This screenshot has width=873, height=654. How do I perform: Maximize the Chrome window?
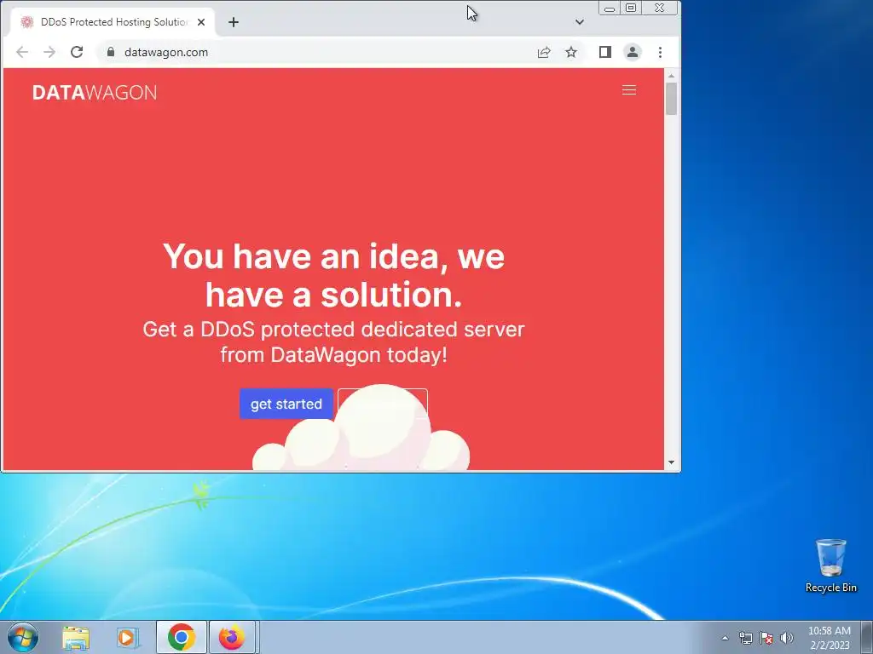[x=631, y=8]
